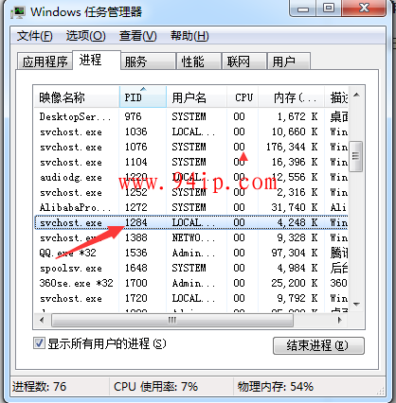Click the vertical scrollbar up arrow

(356, 95)
